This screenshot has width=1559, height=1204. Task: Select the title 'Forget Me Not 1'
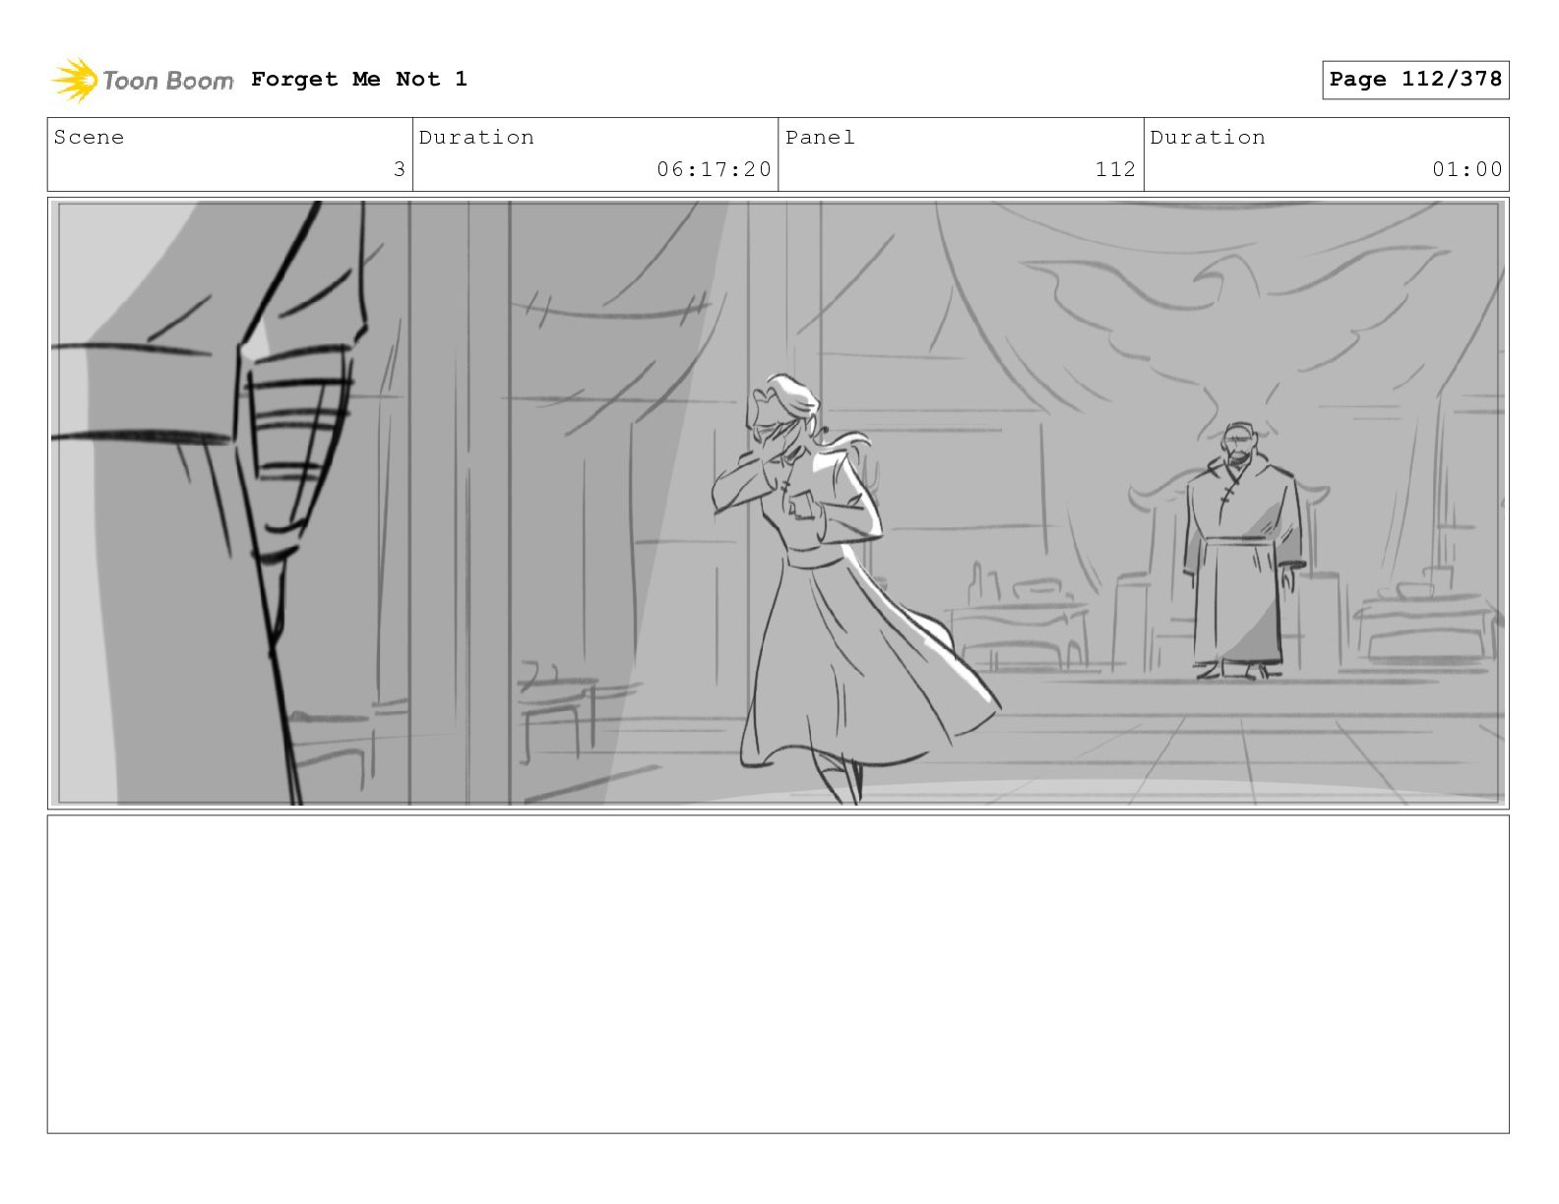359,79
